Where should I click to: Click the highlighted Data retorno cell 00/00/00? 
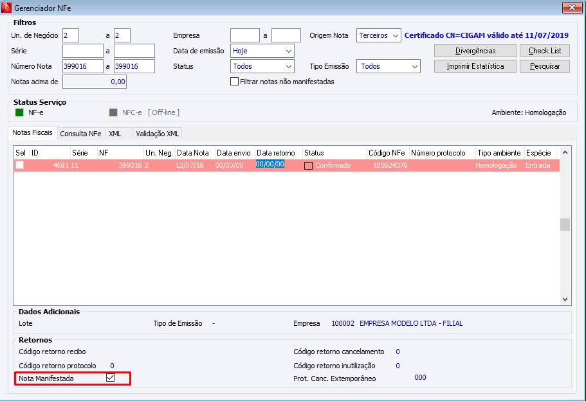[270, 164]
